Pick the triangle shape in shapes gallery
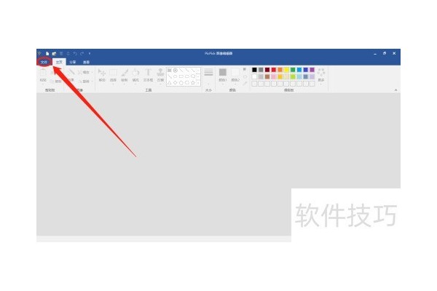437x291 pixels. point(170,83)
